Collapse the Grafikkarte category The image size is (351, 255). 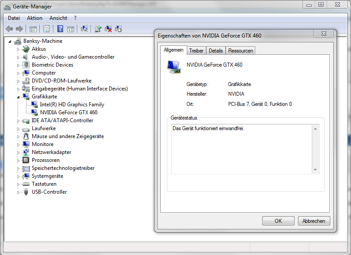pyautogui.click(x=19, y=97)
